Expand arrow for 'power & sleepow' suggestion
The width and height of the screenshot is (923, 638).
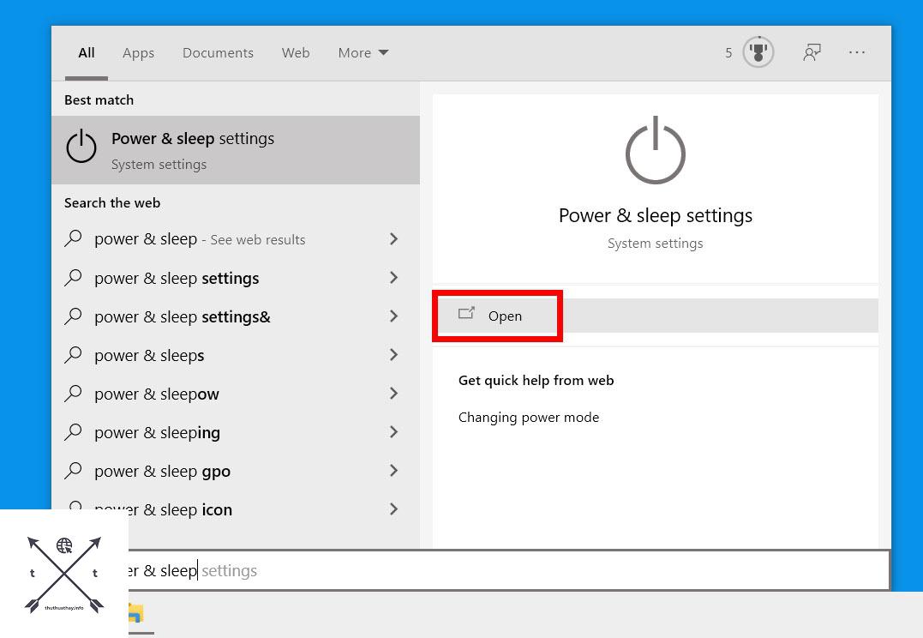click(393, 394)
